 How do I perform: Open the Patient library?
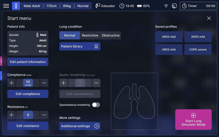pos(80,46)
